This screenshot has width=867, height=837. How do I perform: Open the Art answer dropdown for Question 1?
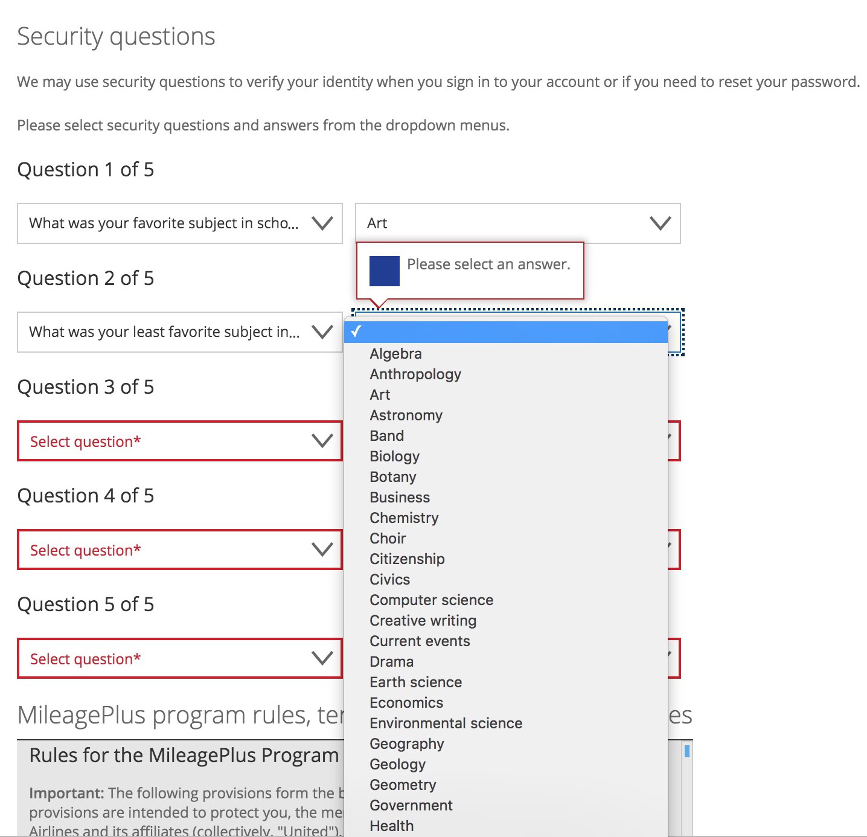click(517, 223)
